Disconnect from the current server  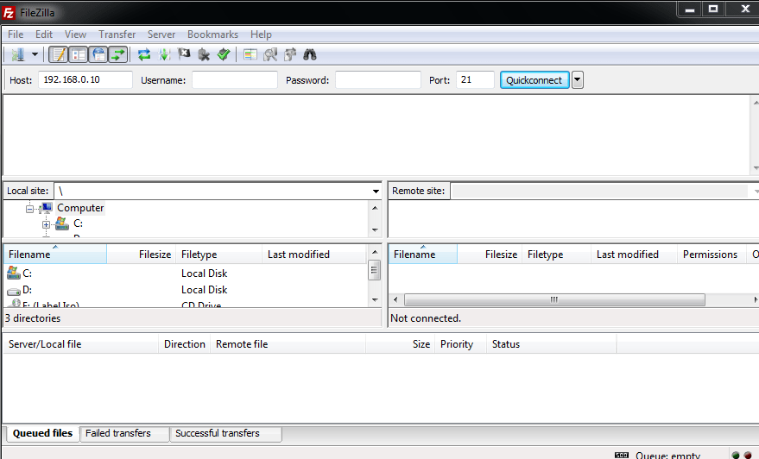204,54
